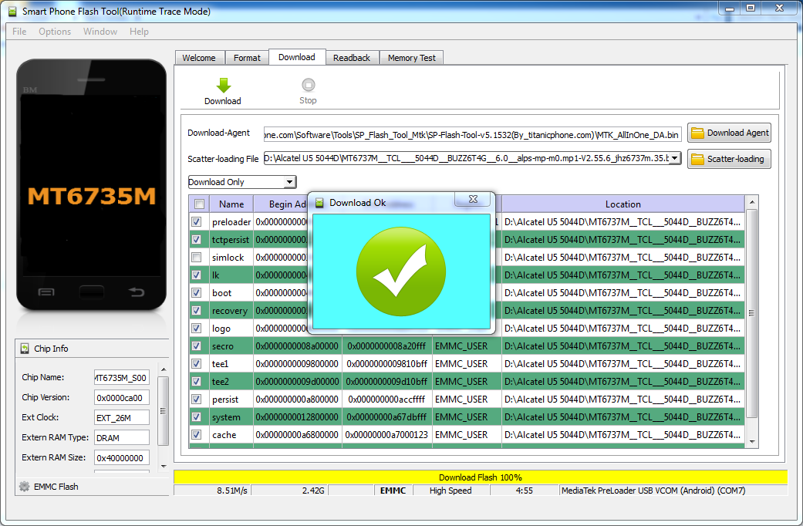Click the phone back key graphic
Screen dimensions: 803x526
point(137,292)
